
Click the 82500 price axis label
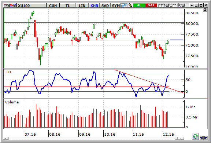coord(192,13)
